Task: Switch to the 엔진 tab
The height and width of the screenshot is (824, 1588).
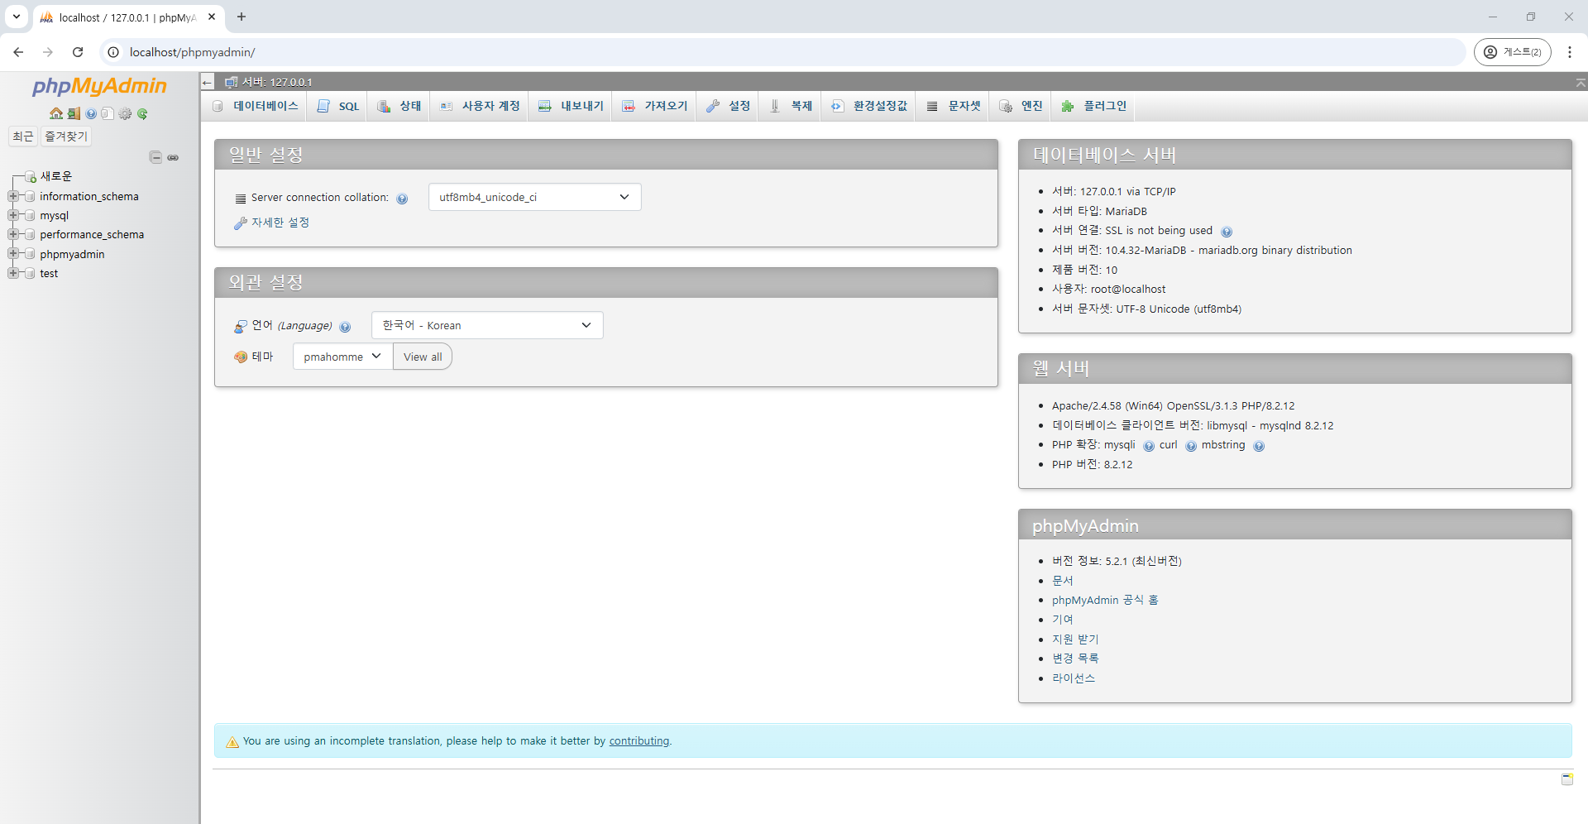Action: [x=1021, y=106]
